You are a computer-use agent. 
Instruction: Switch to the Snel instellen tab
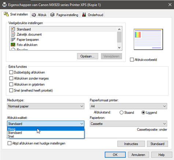click(x=16, y=14)
